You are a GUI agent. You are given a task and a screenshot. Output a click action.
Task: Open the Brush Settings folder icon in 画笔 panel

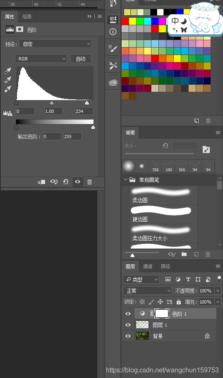pos(206,150)
